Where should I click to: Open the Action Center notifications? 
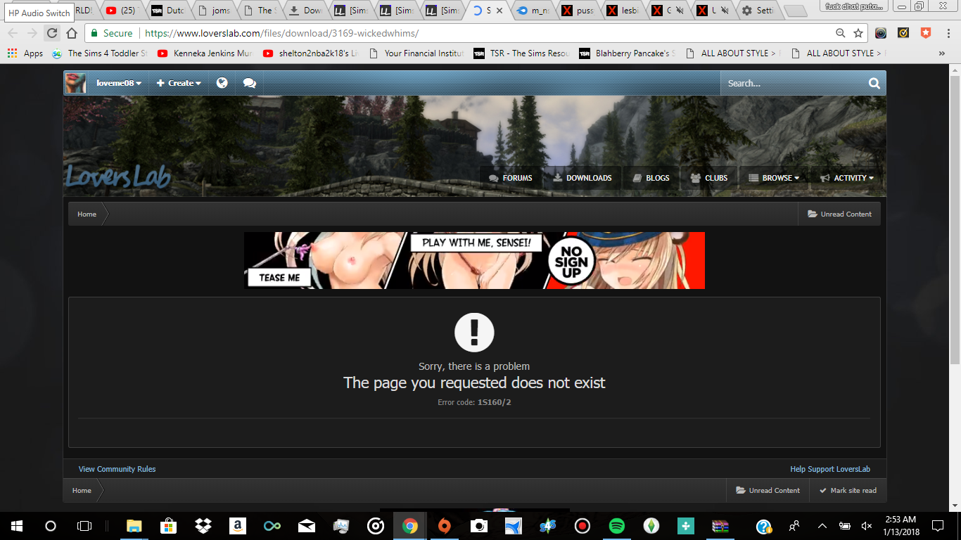937,526
